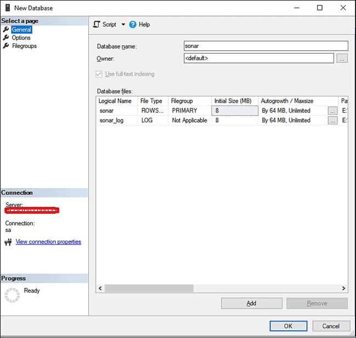Click the Autogrowth / Maxsize column header
The height and width of the screenshot is (338, 356).
[298, 101]
